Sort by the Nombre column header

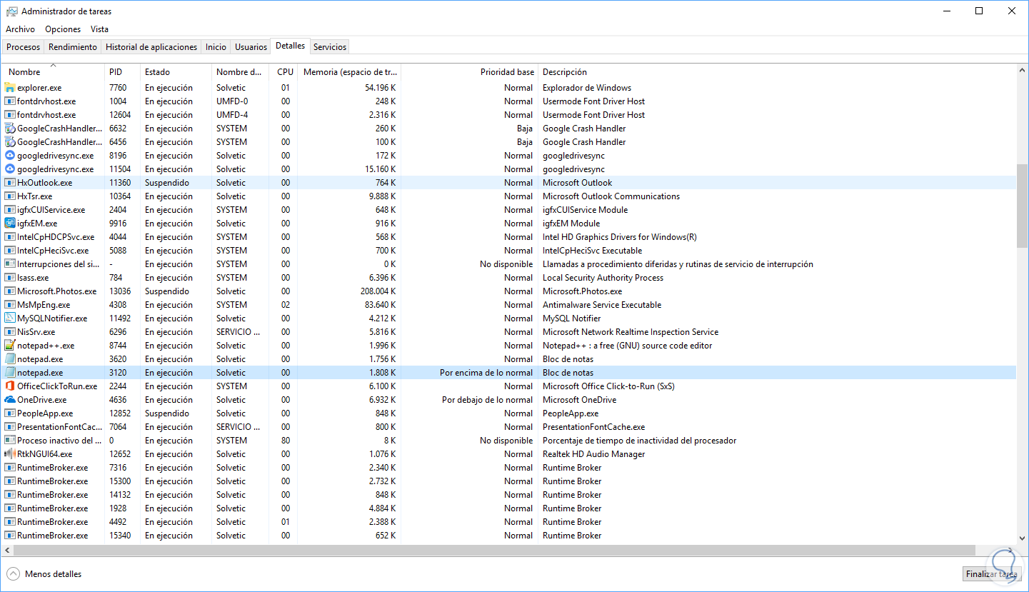point(54,72)
